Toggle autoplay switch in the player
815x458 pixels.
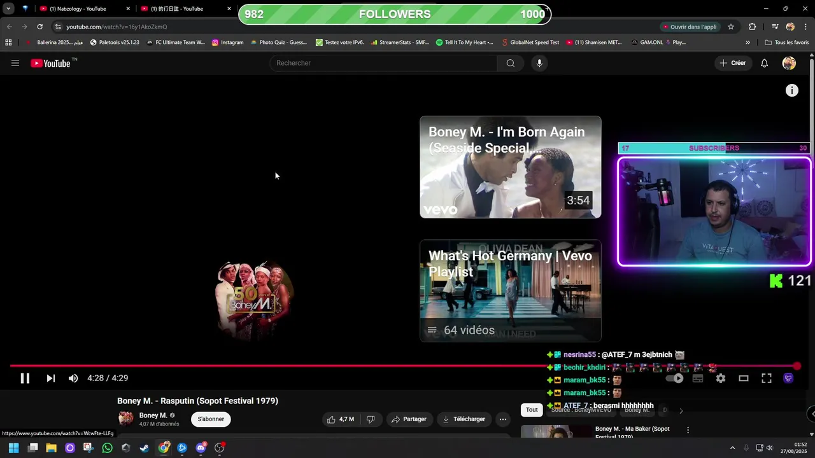tap(674, 378)
